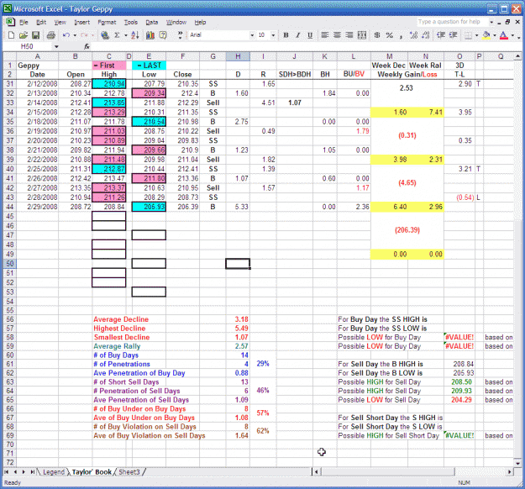The width and height of the screenshot is (525, 489).
Task: Increase decimal places
Action: point(413,35)
